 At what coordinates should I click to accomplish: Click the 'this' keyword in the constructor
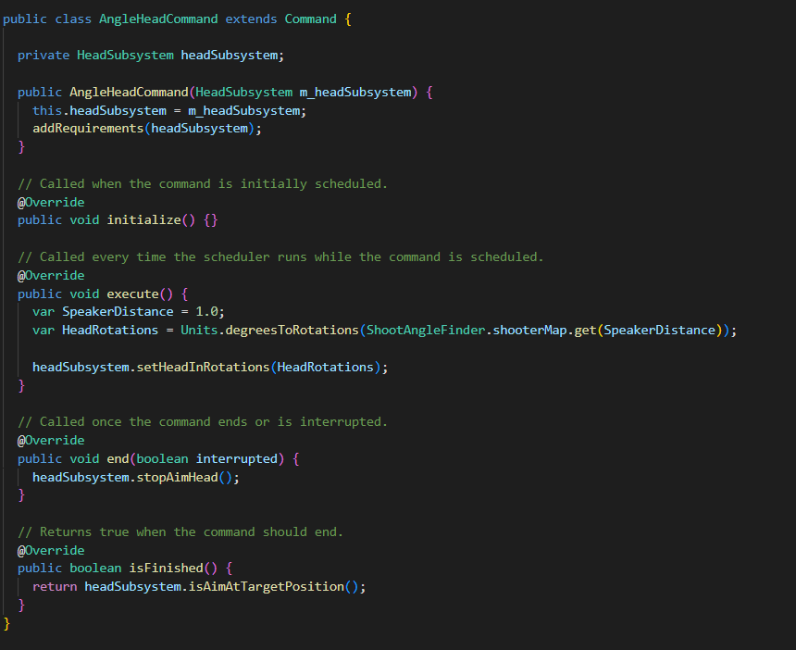point(47,111)
